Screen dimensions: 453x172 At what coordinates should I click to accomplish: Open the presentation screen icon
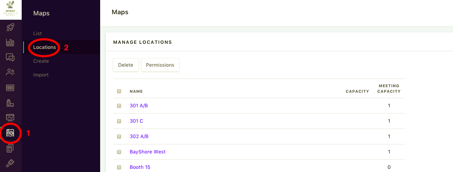click(x=10, y=118)
